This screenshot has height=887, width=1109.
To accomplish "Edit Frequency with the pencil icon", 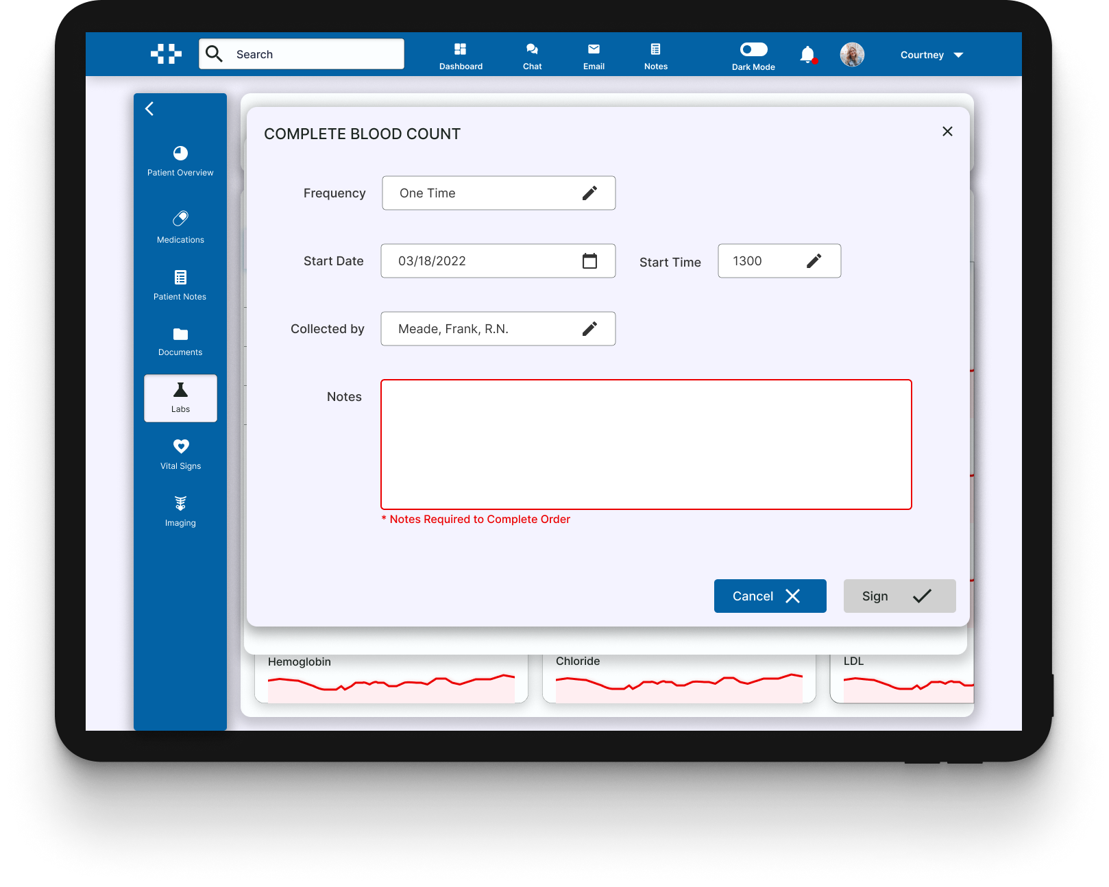I will tap(589, 193).
